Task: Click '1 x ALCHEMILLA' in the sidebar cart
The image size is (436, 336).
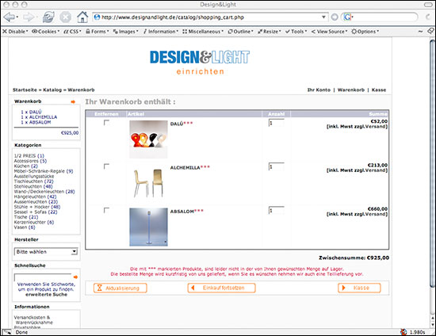Action: pyautogui.click(x=39, y=117)
